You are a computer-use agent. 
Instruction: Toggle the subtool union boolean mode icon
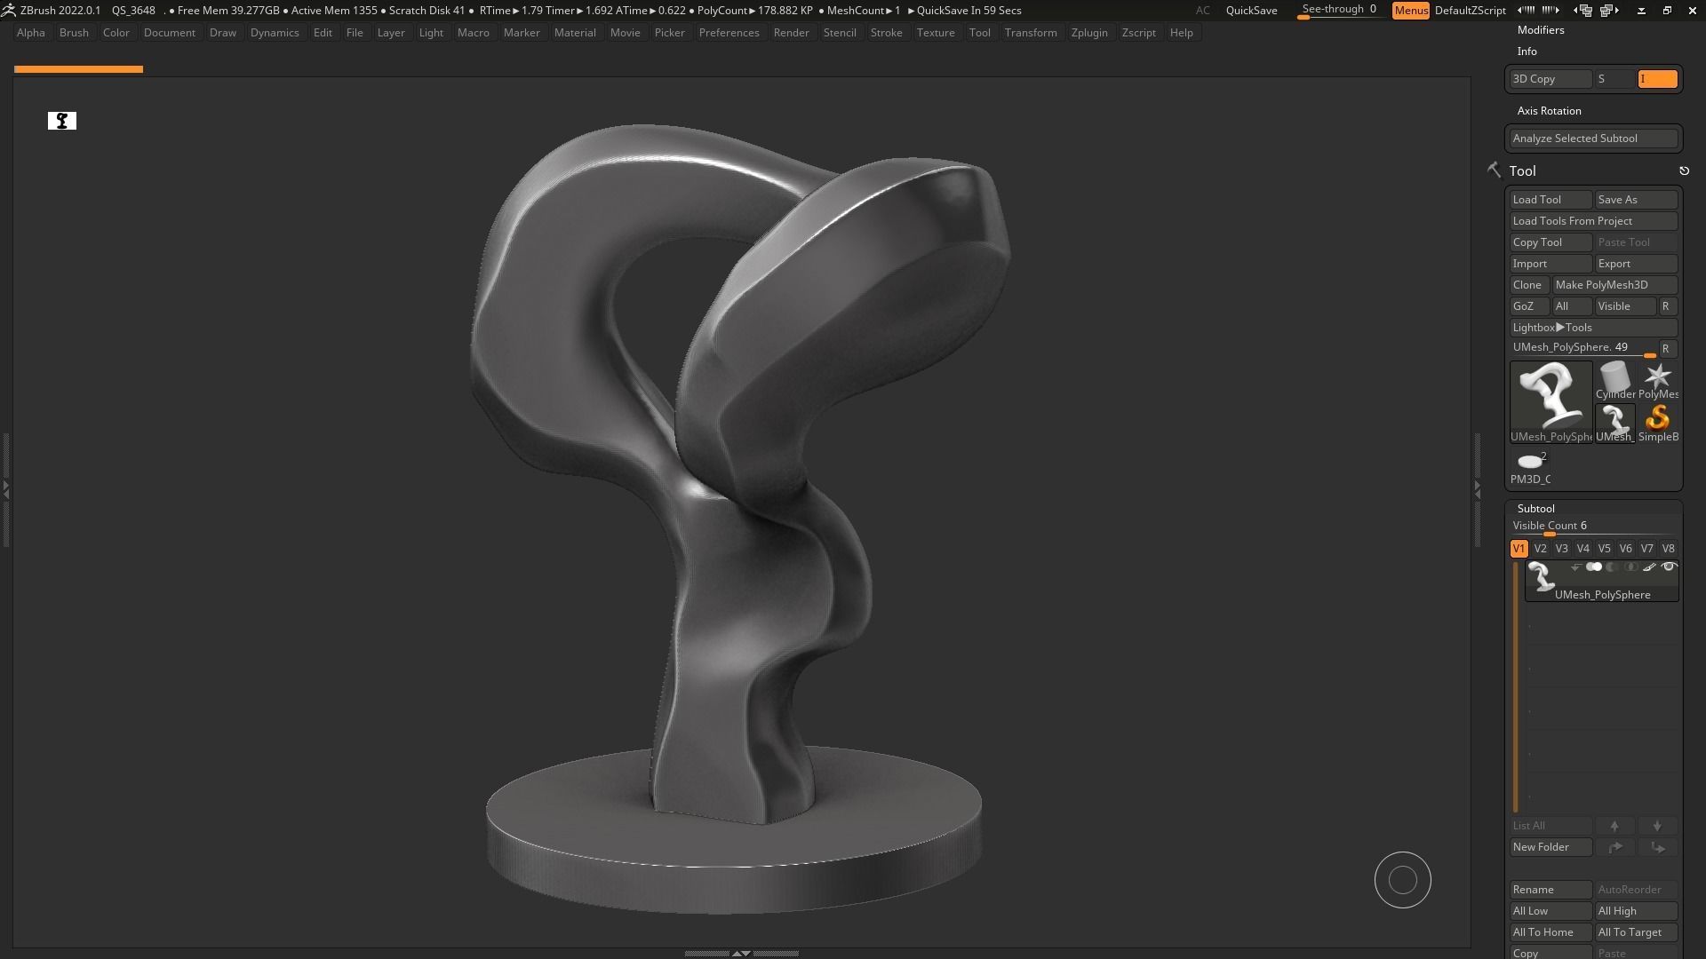1594,567
